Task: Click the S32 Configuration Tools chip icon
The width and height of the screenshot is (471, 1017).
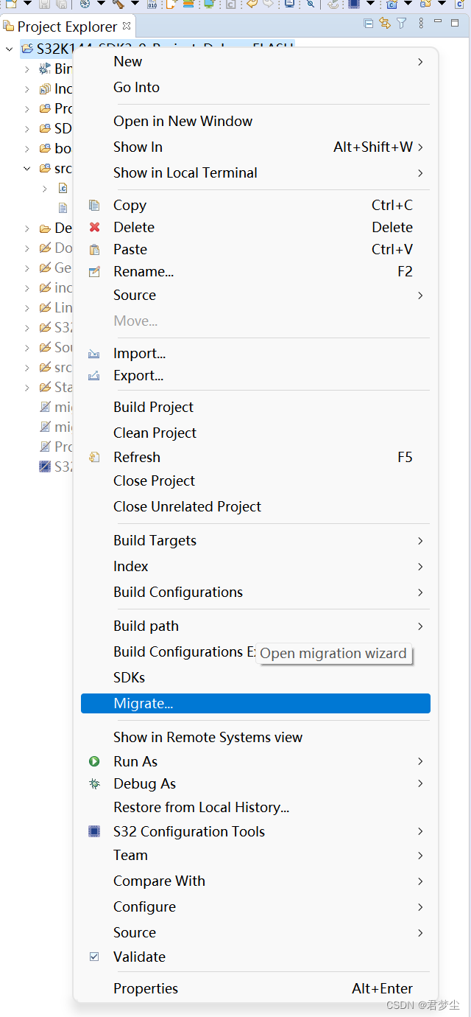Action: 94,831
